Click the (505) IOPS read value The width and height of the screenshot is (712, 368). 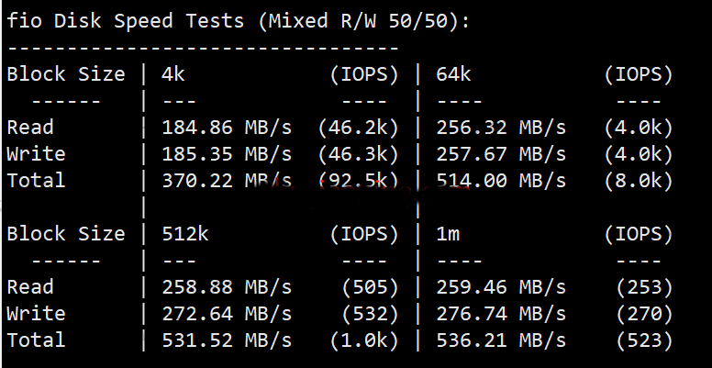[370, 287]
